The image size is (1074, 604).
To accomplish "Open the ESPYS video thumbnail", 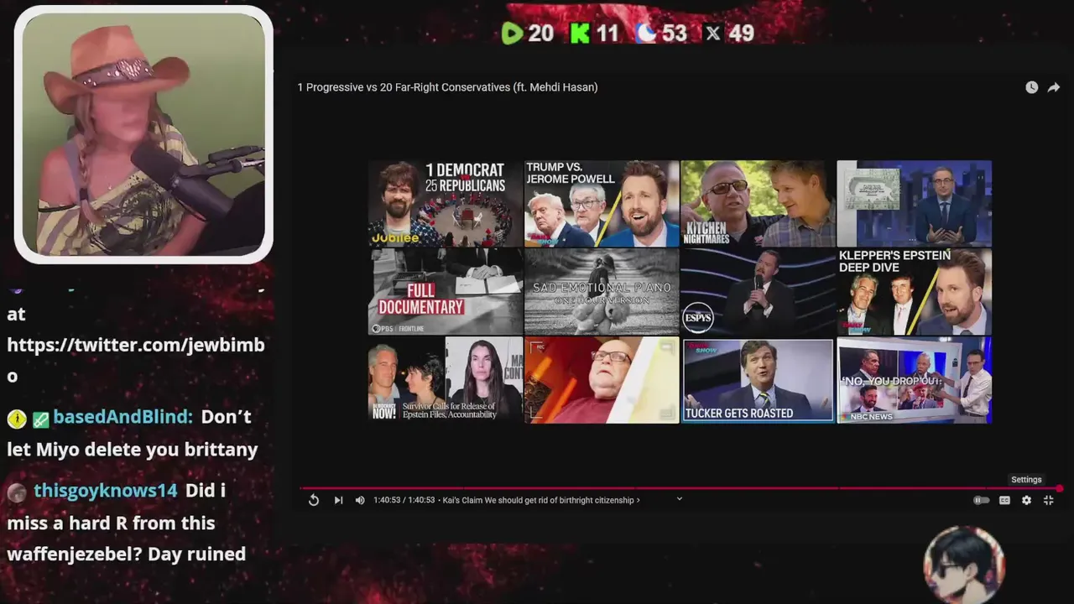I will tap(758, 292).
